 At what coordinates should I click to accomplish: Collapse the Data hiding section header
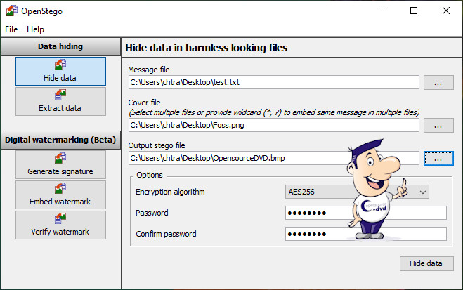coord(60,46)
